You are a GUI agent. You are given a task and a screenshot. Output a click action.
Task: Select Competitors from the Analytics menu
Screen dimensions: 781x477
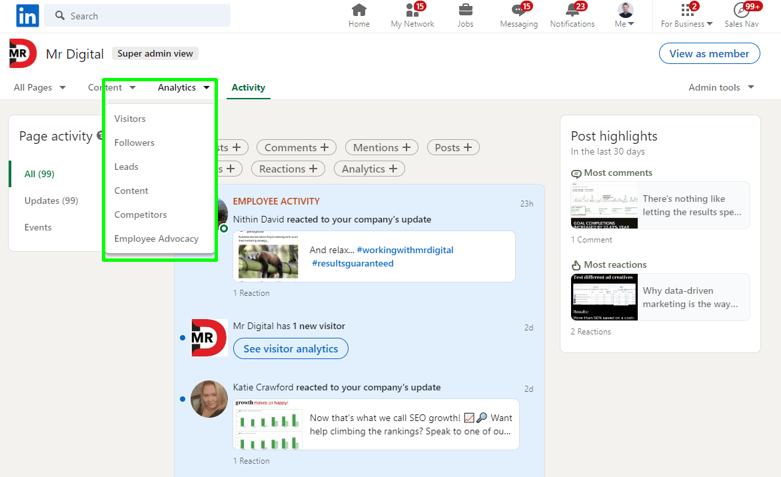[x=141, y=215]
